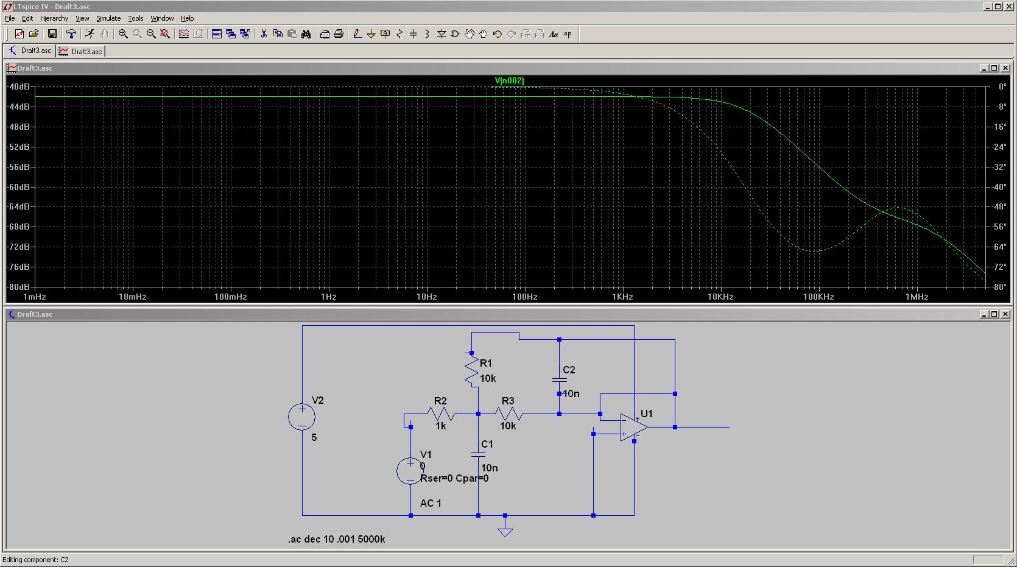This screenshot has width=1017, height=567.
Task: Click the C2 capacitor label
Action: tap(569, 370)
